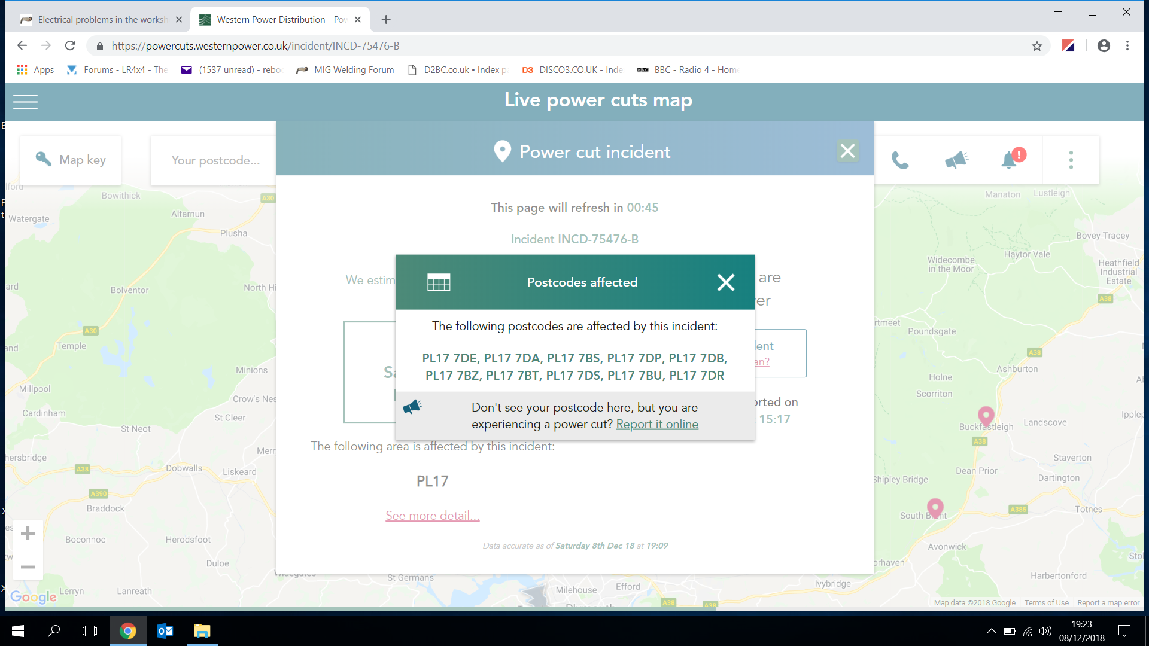Open the three-dot more options on map toolbar

1071,160
